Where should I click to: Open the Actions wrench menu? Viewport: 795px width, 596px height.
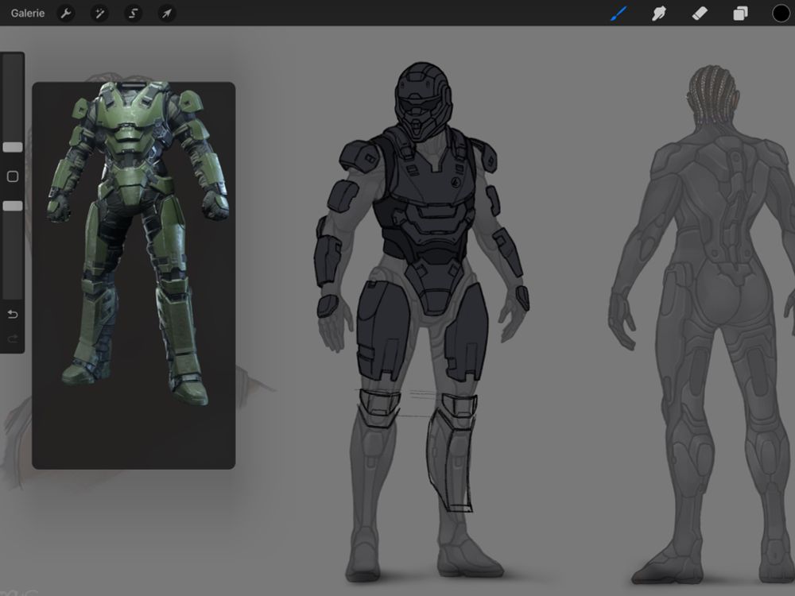(66, 14)
